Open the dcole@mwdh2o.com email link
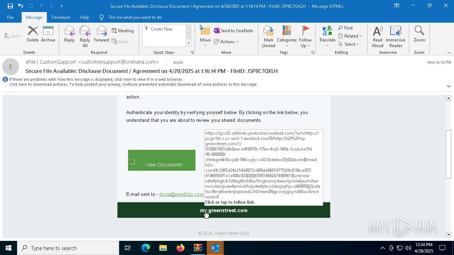The width and height of the screenshot is (454, 255). pos(182,194)
